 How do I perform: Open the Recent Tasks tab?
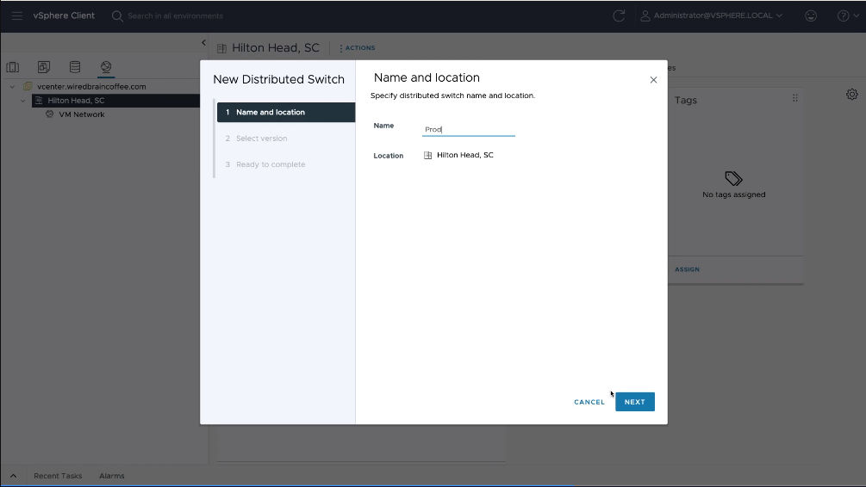[x=58, y=476]
